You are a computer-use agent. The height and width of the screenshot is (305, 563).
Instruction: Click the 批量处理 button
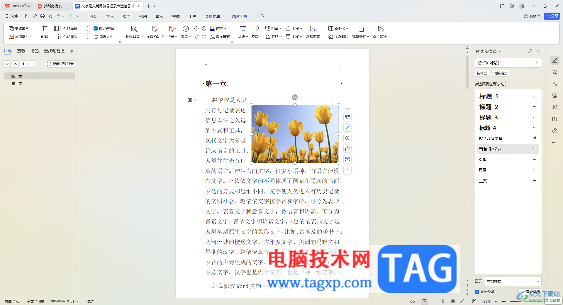361,32
